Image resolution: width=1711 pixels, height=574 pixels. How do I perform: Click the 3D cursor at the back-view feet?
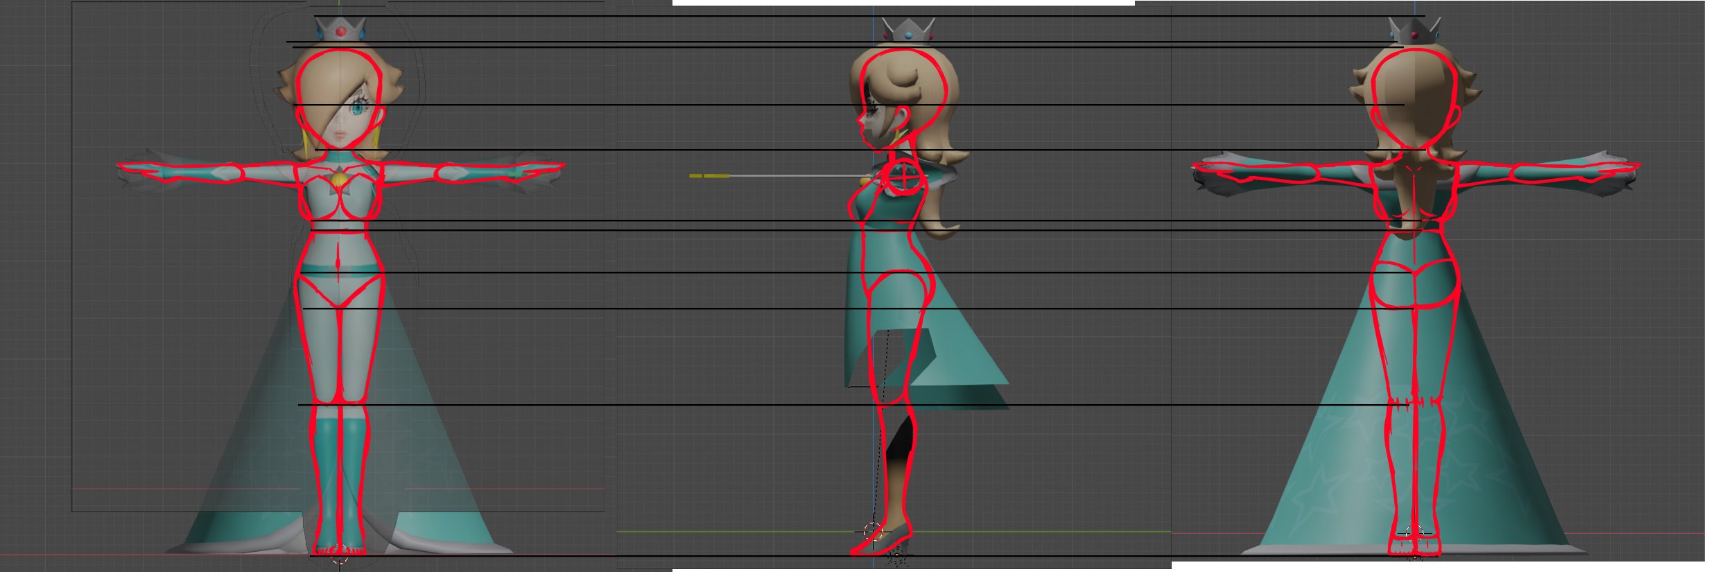pos(1414,534)
